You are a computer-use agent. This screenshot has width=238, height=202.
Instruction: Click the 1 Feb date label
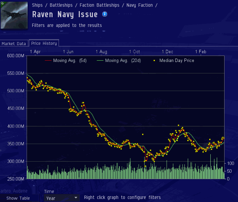pyautogui.click(x=201, y=52)
